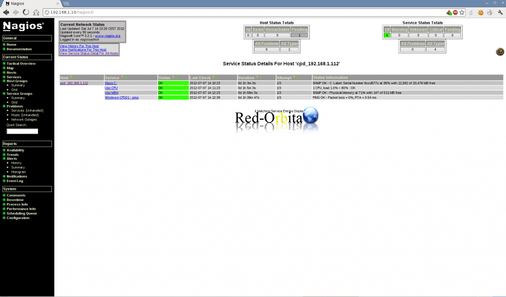Screen dimensions: 506x297
Task: Click the browser back arrow button
Action: pos(6,12)
